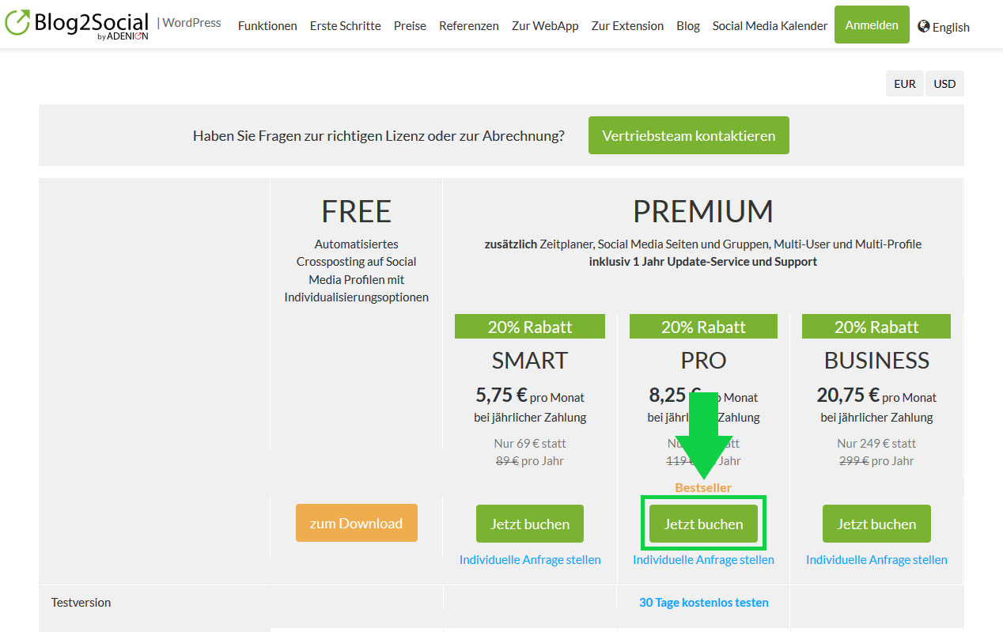Click Individuelle Anfrage stellen under BUSINESS
Viewport: 1003px width, 632px height.
(x=876, y=559)
